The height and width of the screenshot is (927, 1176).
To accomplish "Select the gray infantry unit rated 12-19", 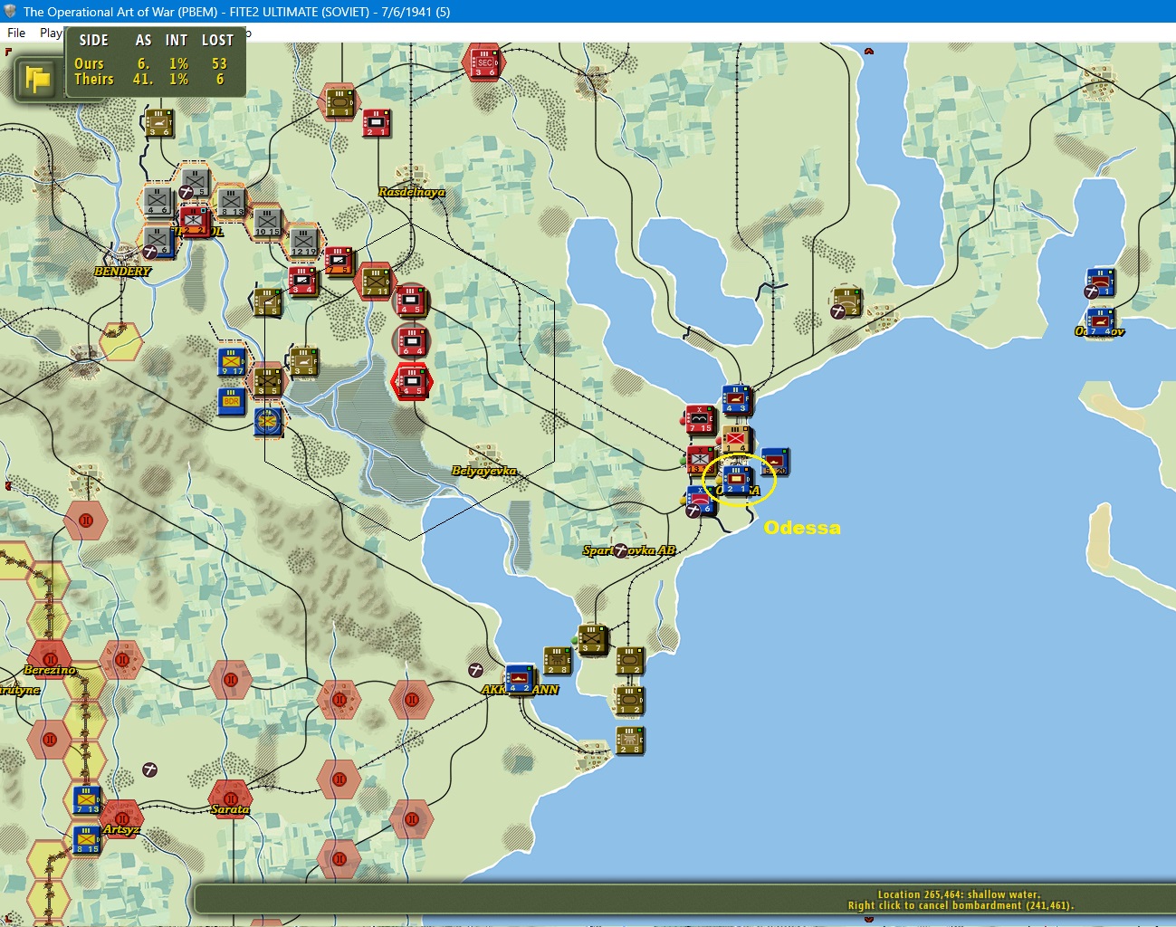I will (303, 242).
